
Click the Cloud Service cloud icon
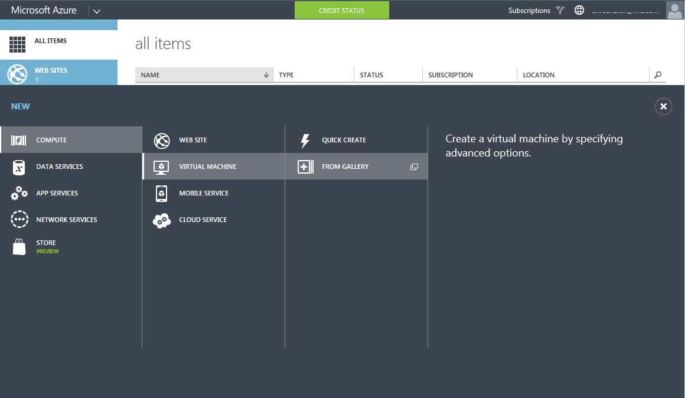(162, 221)
